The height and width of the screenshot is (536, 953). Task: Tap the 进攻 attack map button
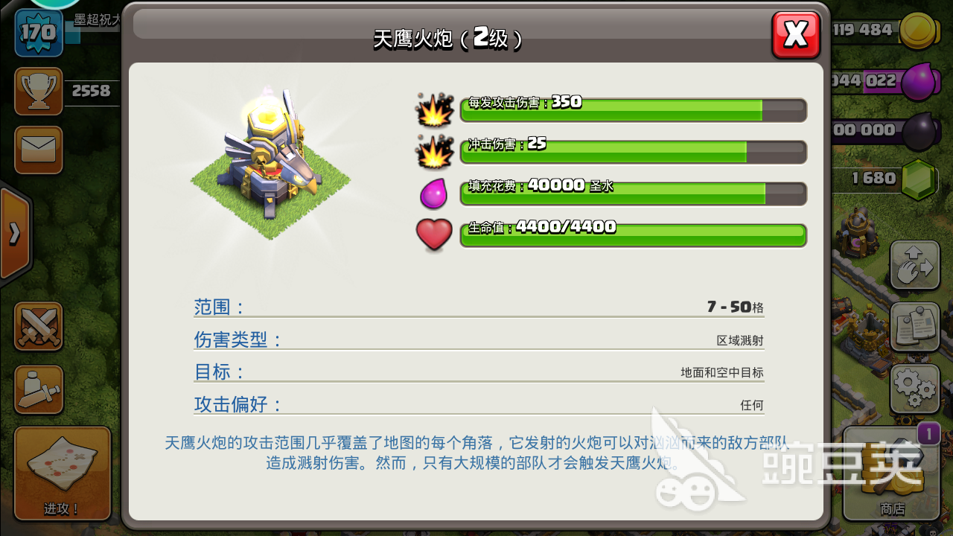pos(63,473)
